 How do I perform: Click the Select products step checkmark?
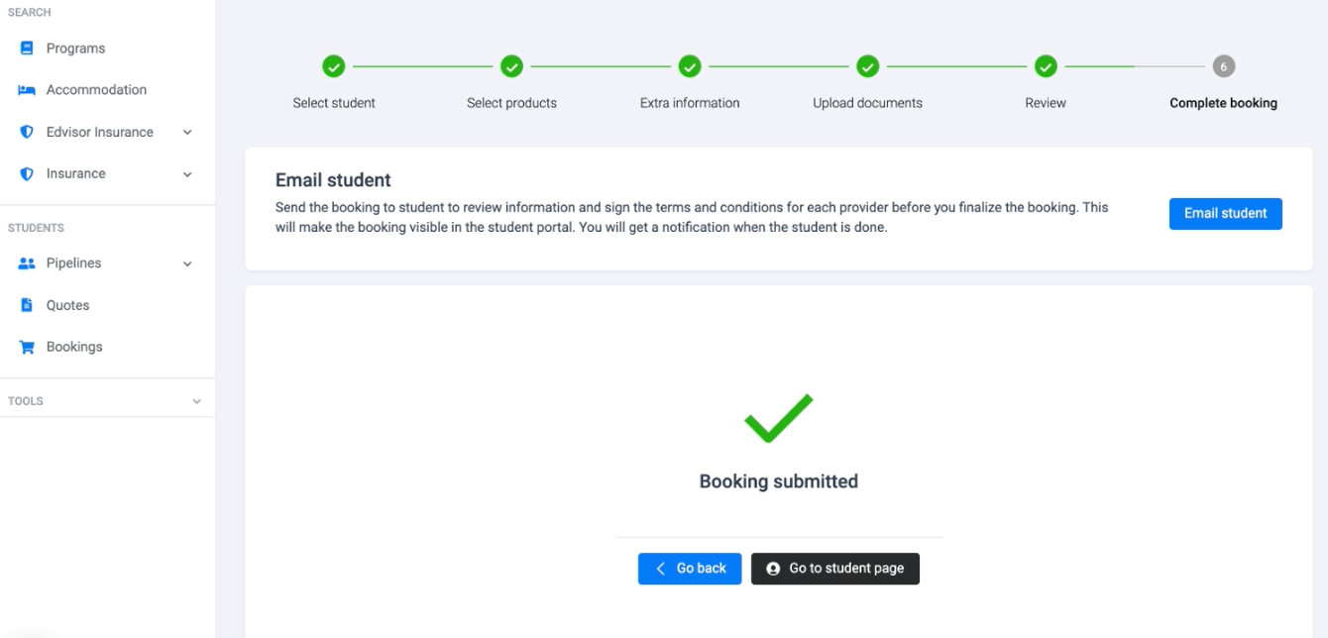(x=511, y=66)
